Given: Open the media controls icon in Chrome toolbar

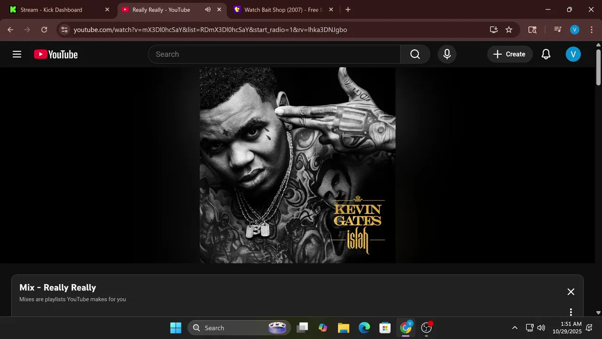Looking at the screenshot, I should 558,30.
